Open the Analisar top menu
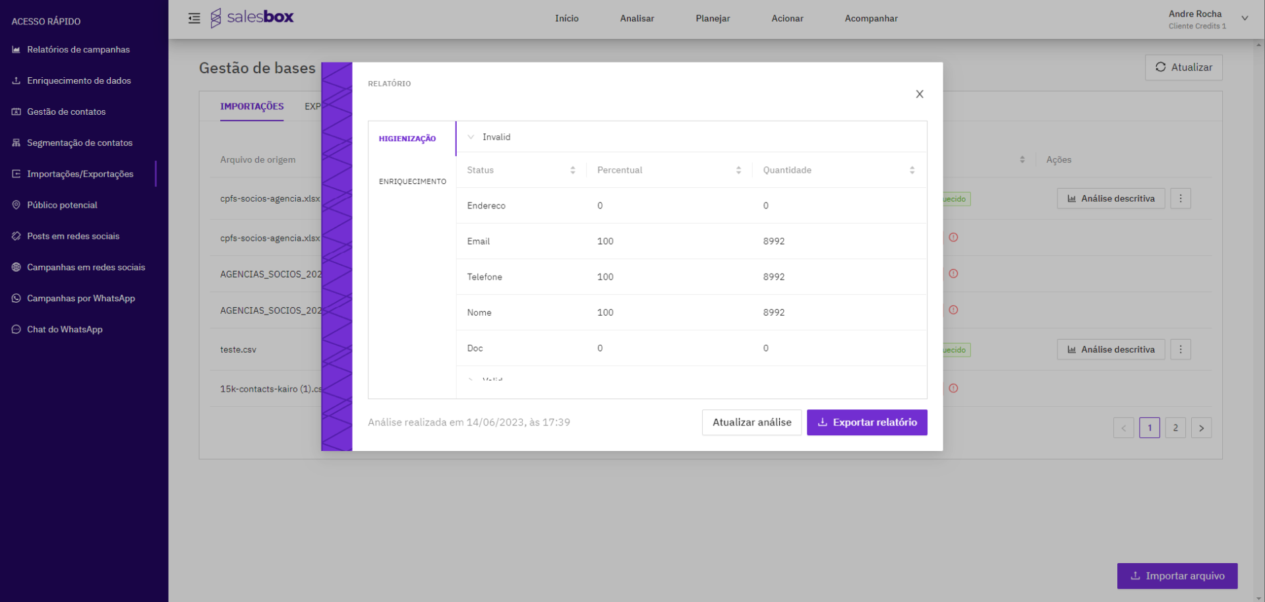 (637, 18)
